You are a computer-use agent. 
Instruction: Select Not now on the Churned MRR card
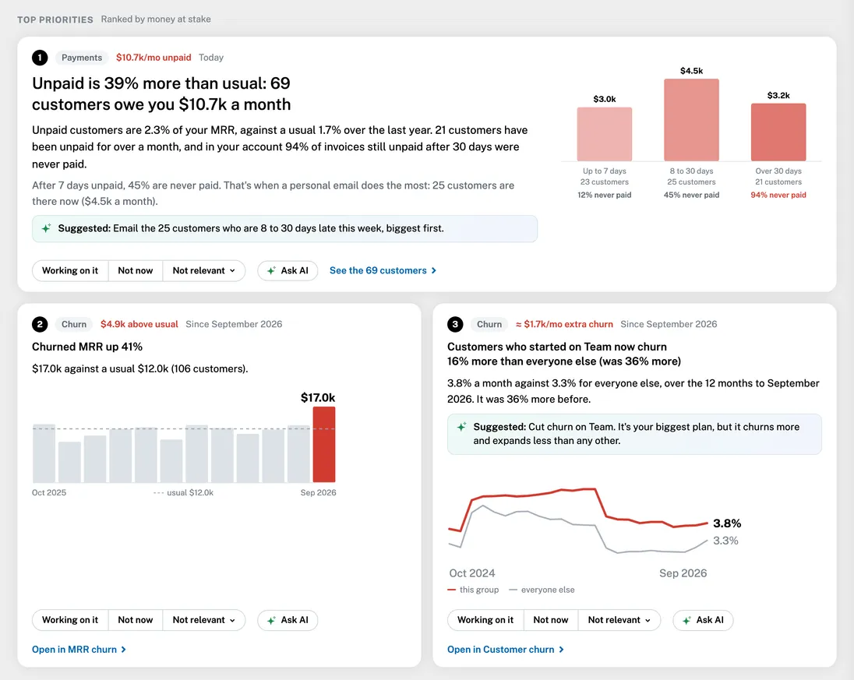[136, 620]
